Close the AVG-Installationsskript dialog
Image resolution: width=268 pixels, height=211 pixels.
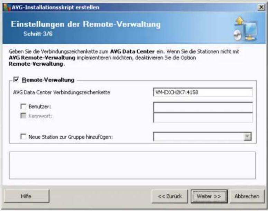pyautogui.click(x=261, y=7)
